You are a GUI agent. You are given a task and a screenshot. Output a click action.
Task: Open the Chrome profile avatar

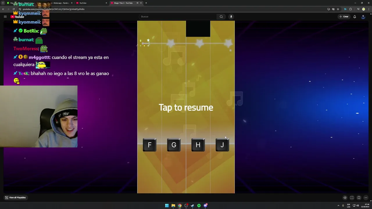tap(363, 9)
